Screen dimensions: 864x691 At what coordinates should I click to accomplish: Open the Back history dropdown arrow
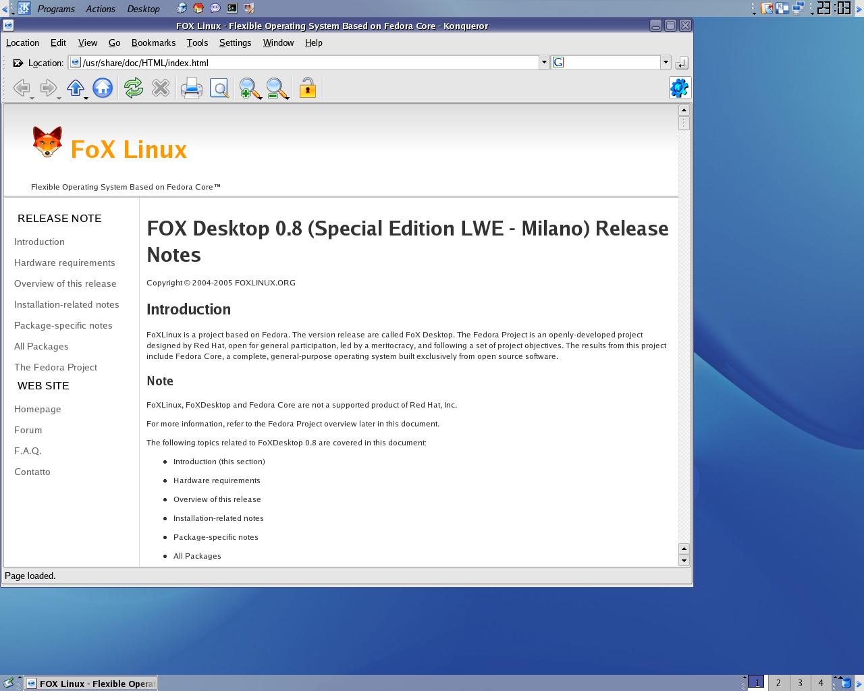32,99
